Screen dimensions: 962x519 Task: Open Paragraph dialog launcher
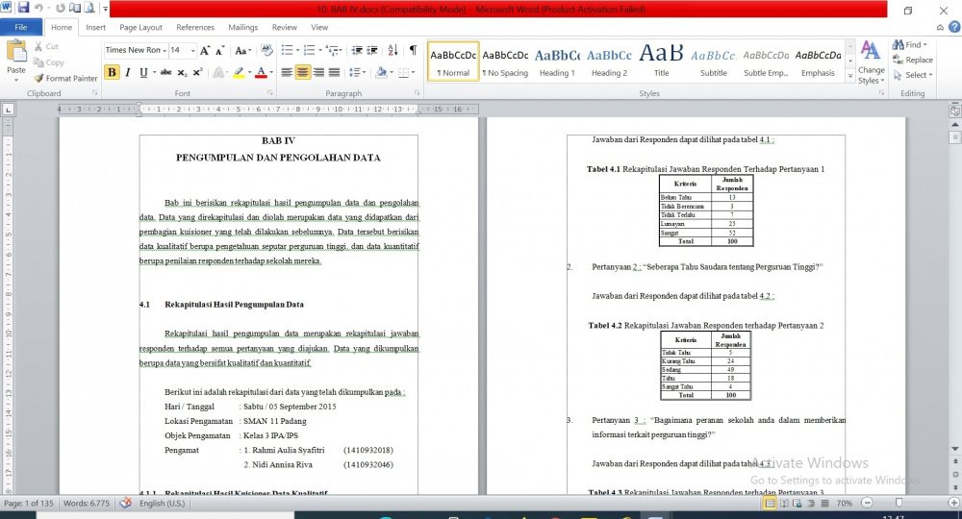click(418, 93)
